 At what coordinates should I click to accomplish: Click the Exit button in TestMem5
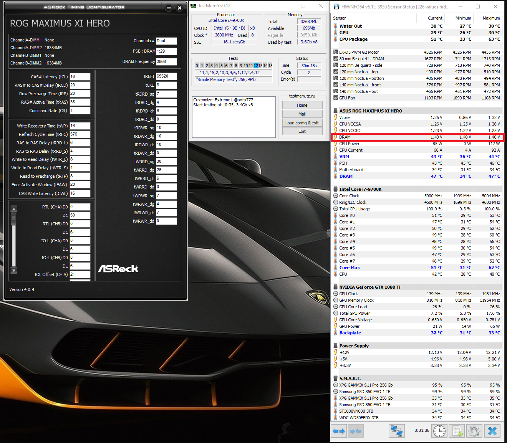tap(302, 131)
